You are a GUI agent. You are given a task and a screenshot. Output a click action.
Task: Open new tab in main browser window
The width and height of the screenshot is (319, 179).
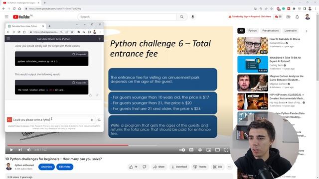pyautogui.click(x=45, y=3)
